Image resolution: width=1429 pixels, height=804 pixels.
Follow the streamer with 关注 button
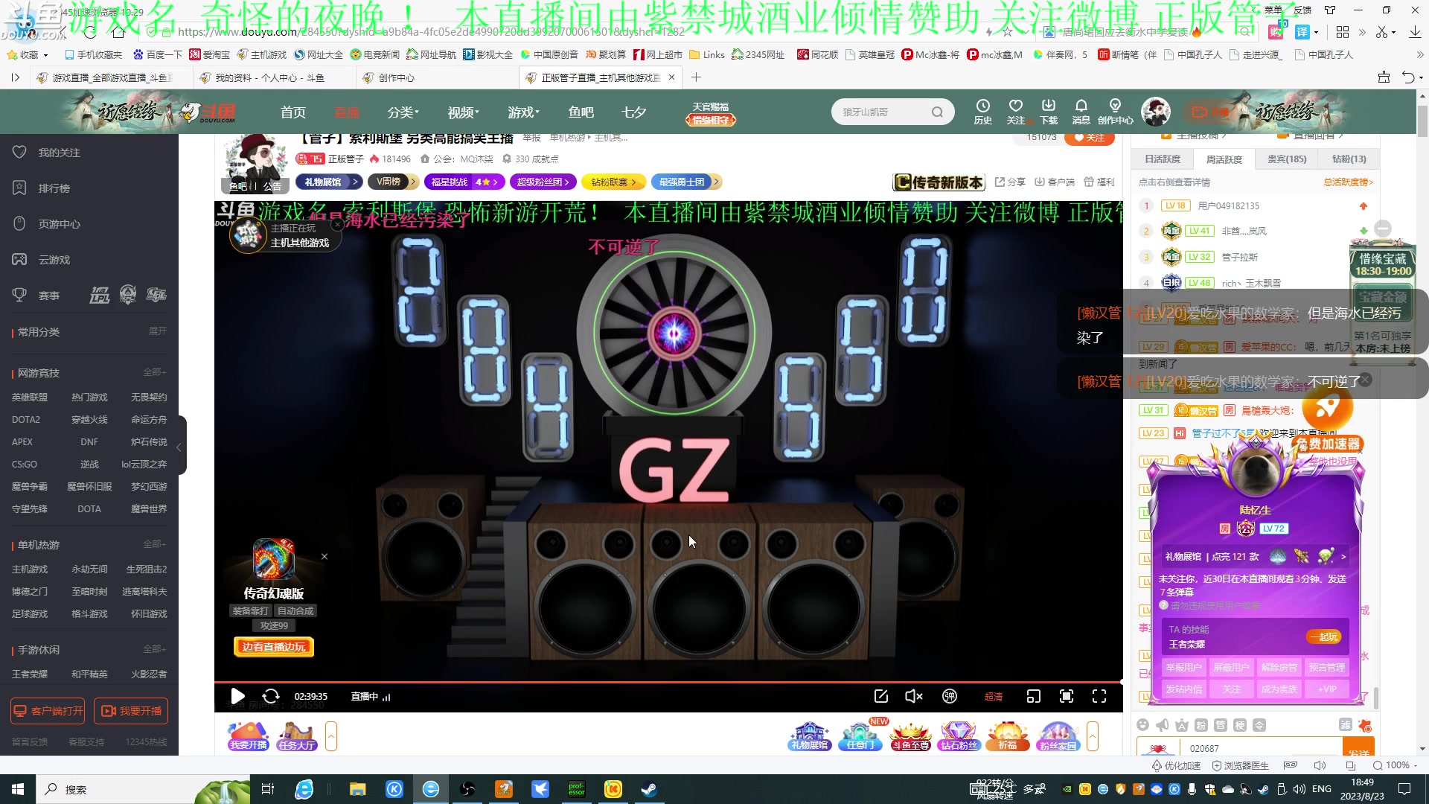[x=1090, y=138]
